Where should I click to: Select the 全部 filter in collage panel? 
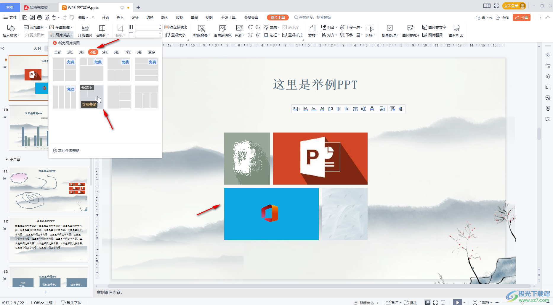[x=58, y=52]
